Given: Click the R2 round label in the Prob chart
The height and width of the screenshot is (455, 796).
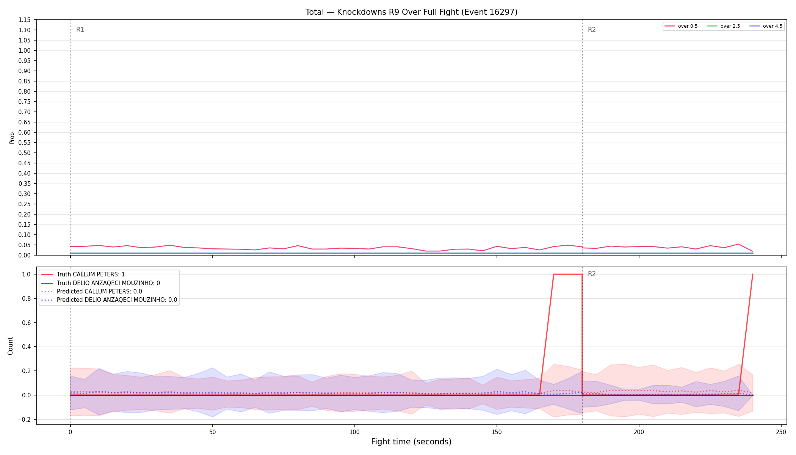Looking at the screenshot, I should [x=592, y=30].
